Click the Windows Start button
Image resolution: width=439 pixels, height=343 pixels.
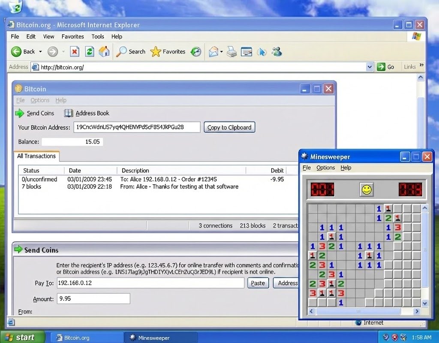pos(22,337)
